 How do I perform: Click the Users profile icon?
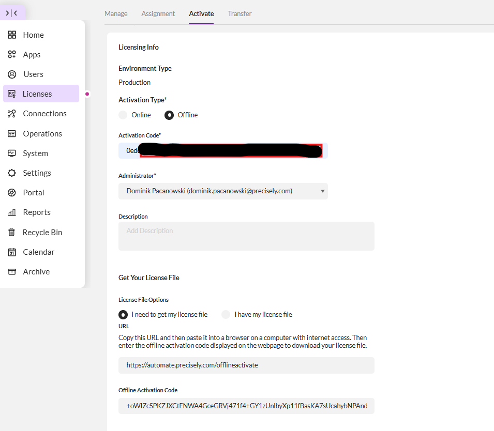[12, 74]
